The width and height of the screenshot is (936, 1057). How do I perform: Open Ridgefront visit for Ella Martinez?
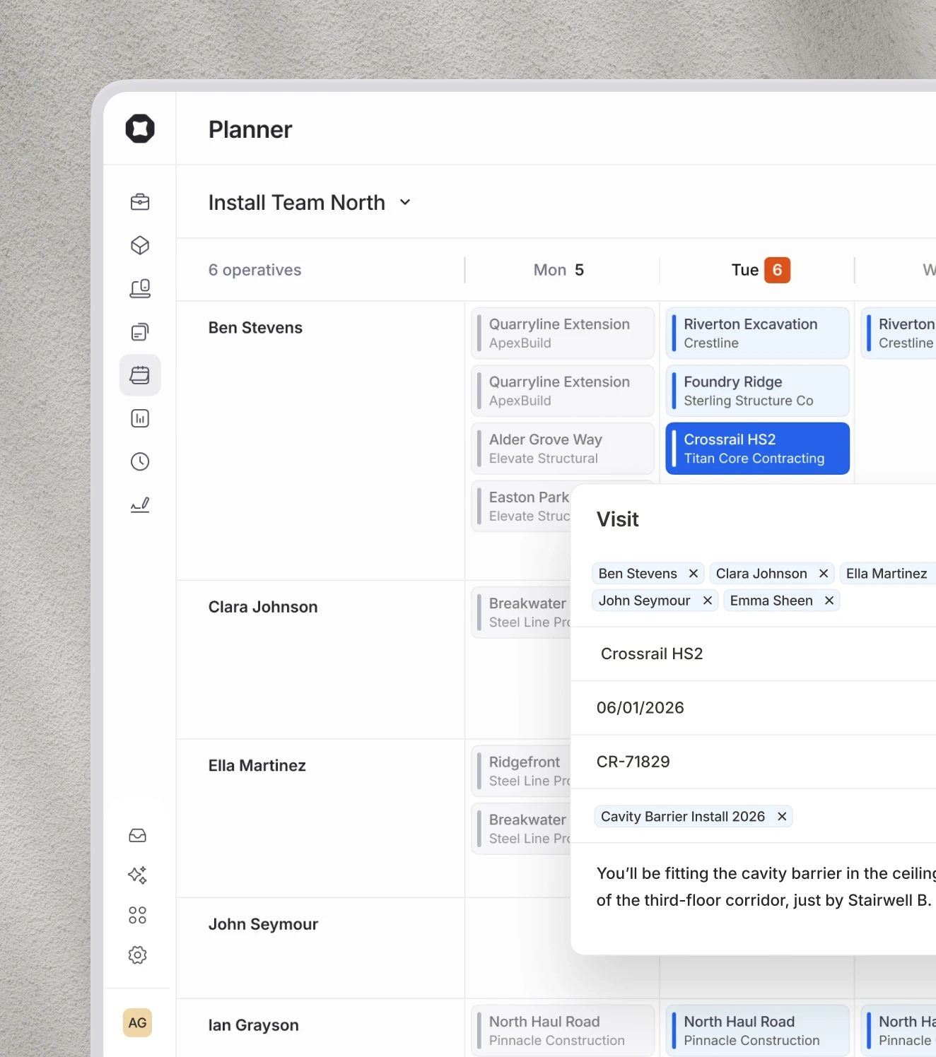point(521,772)
